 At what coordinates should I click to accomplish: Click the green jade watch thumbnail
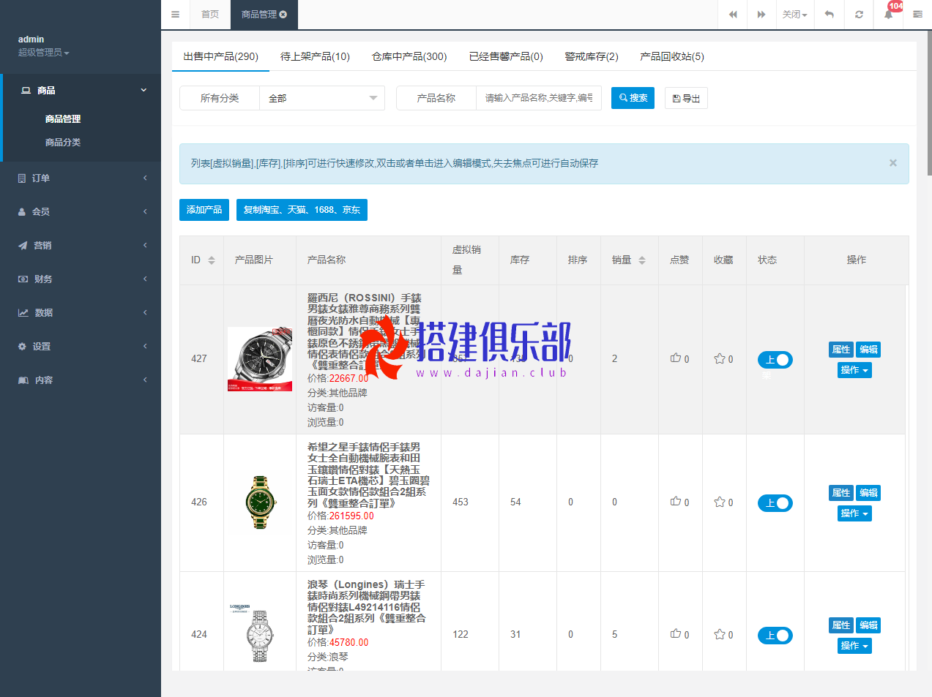tap(260, 502)
